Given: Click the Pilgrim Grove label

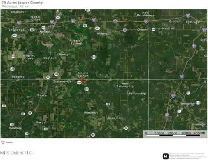Looking at the screenshot, I should [x=29, y=57].
